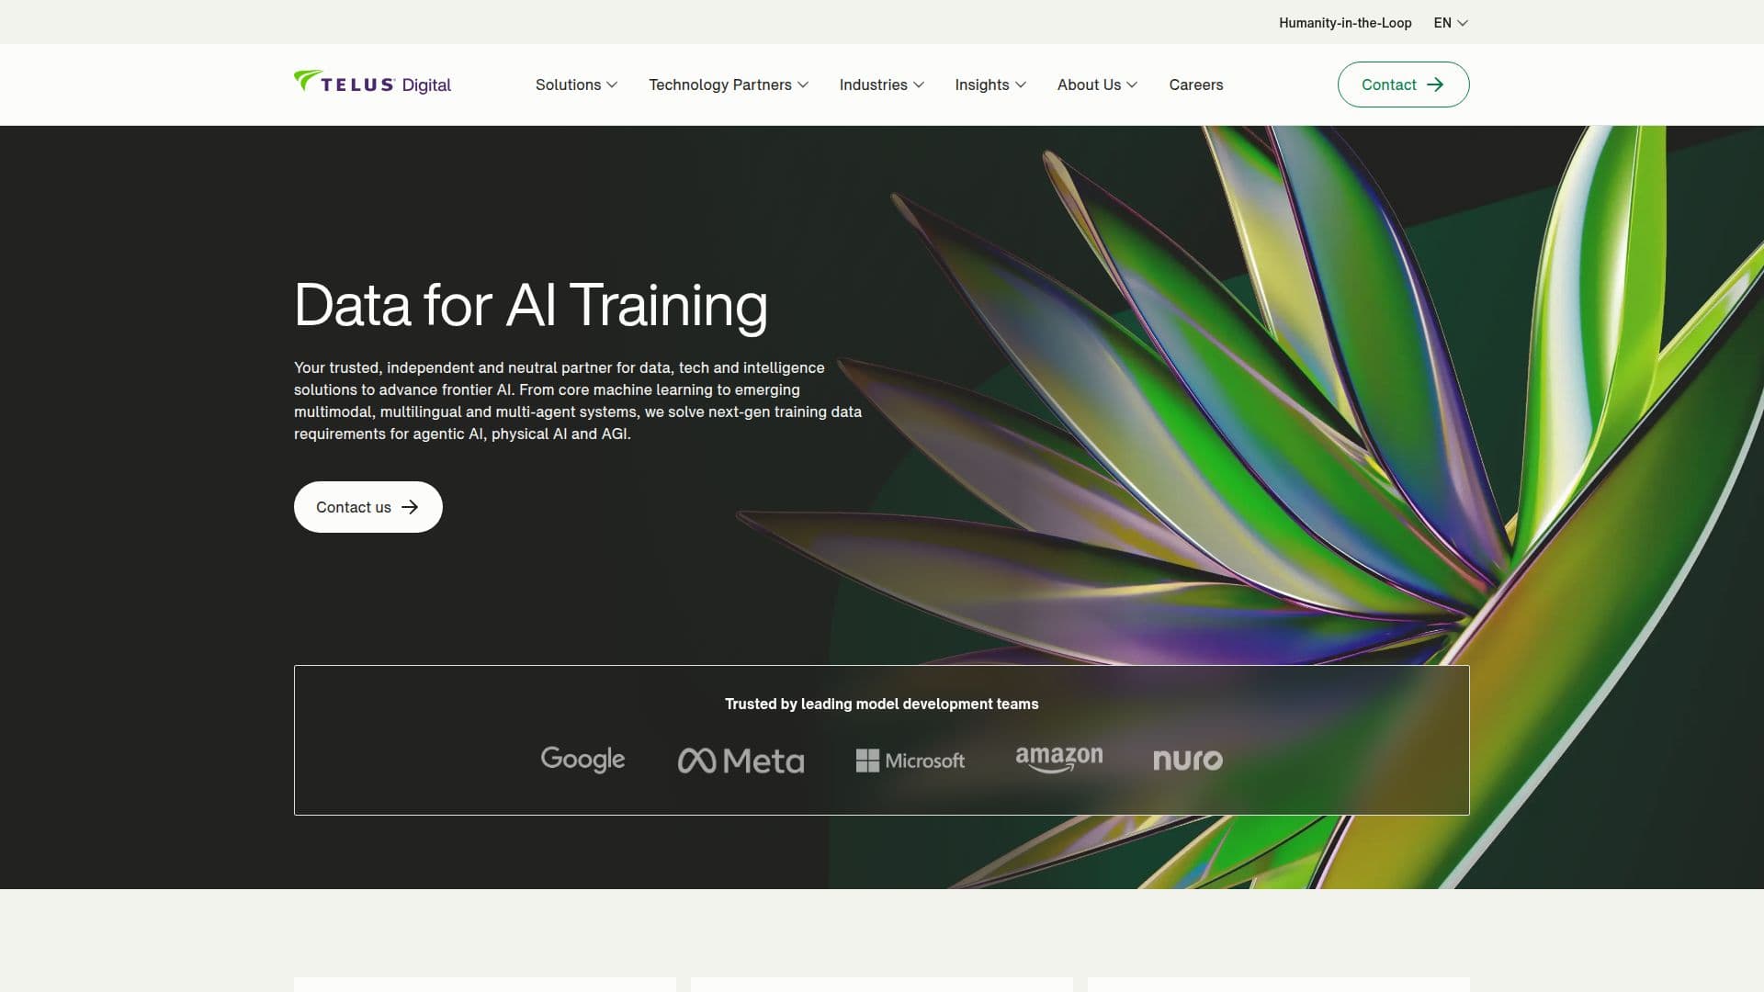Image resolution: width=1764 pixels, height=992 pixels.
Task: Open the Humanity-in-the-Loop link
Action: pyautogui.click(x=1345, y=23)
